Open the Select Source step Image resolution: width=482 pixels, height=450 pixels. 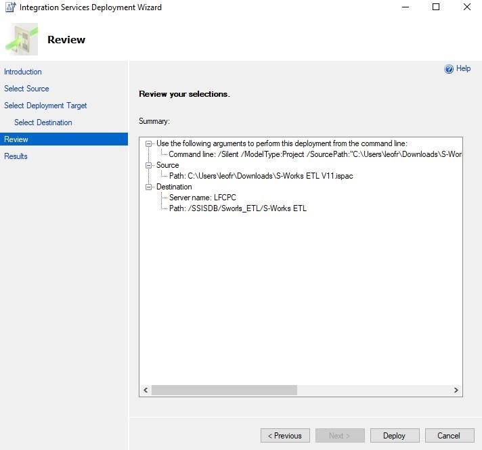pos(26,89)
